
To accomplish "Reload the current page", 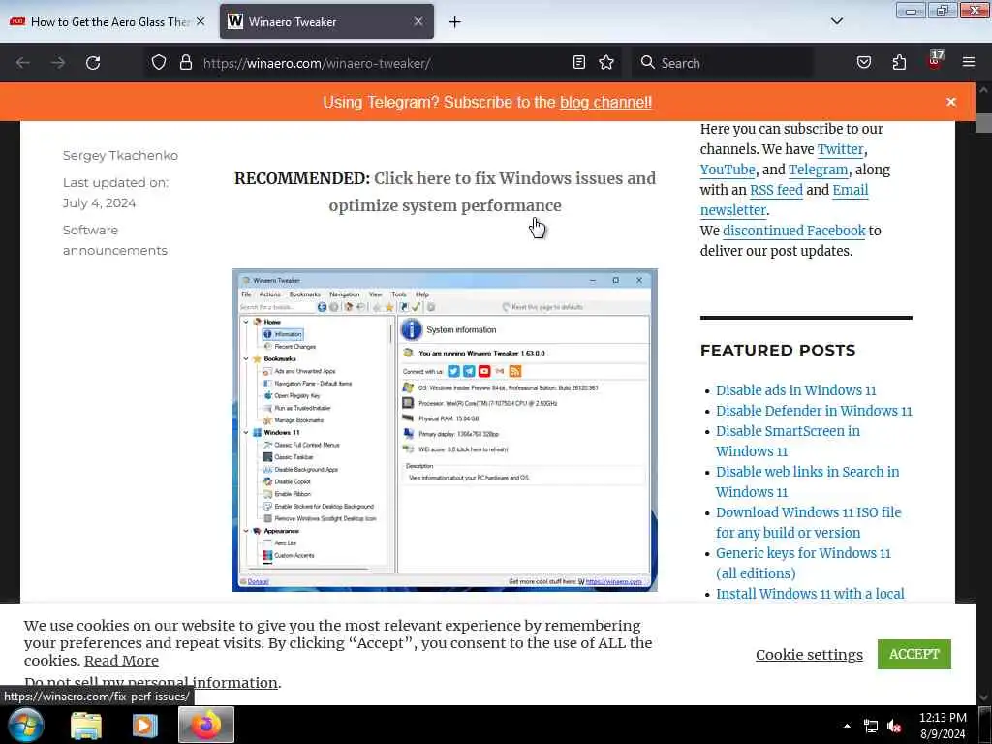I will [93, 63].
